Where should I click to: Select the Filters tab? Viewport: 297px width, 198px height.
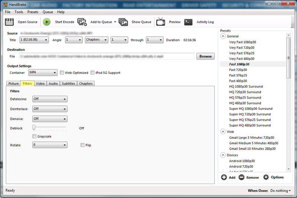click(27, 83)
